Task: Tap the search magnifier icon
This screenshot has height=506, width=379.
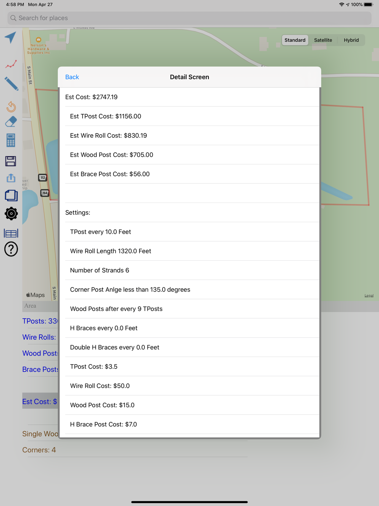Action: 13,18
